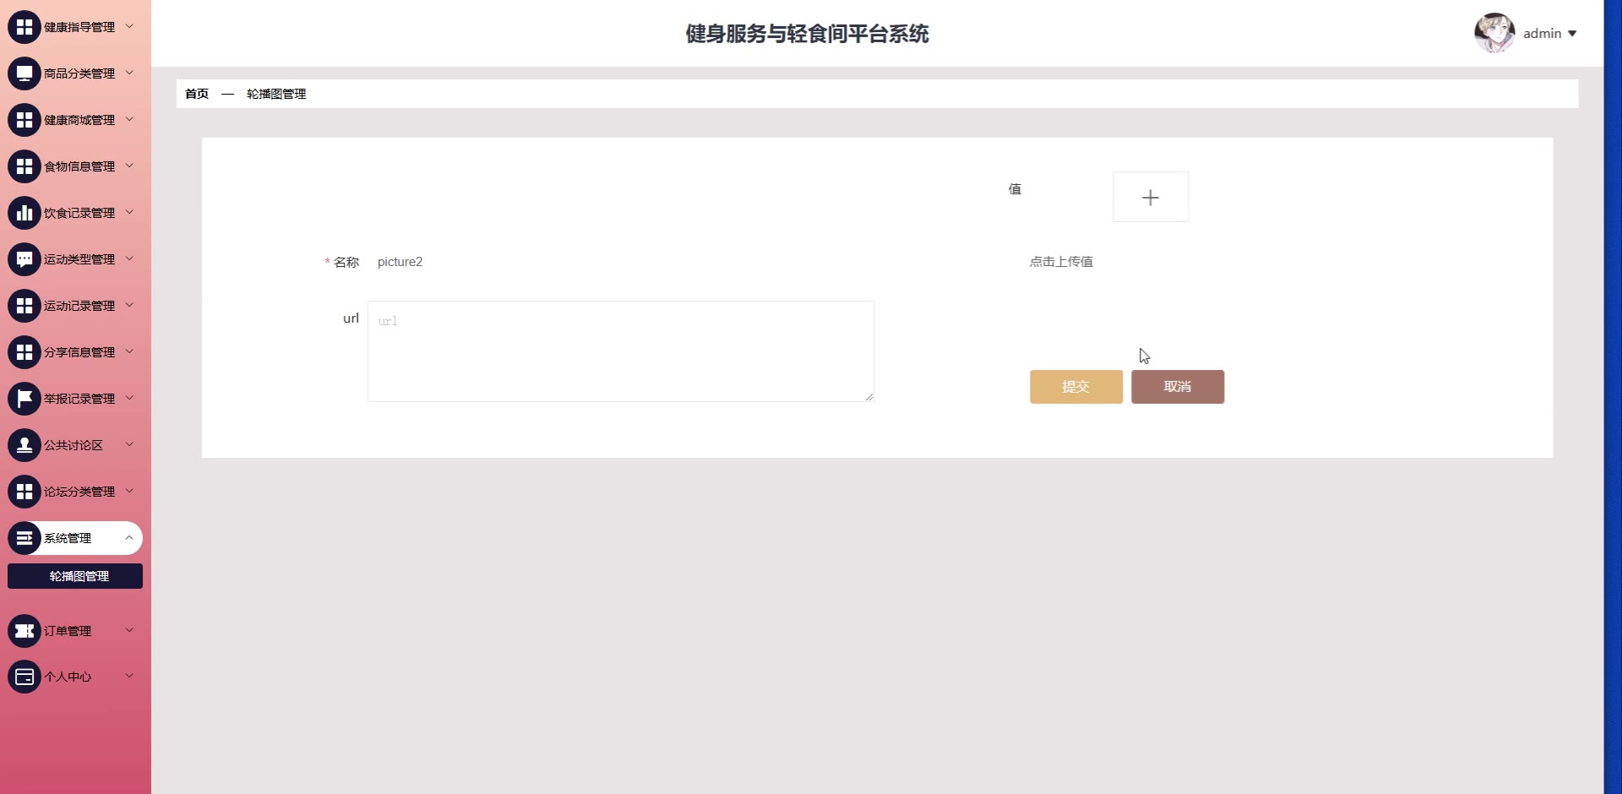Expand the 公共讨论区 menu chevron
The image size is (1622, 794).
(x=129, y=444)
